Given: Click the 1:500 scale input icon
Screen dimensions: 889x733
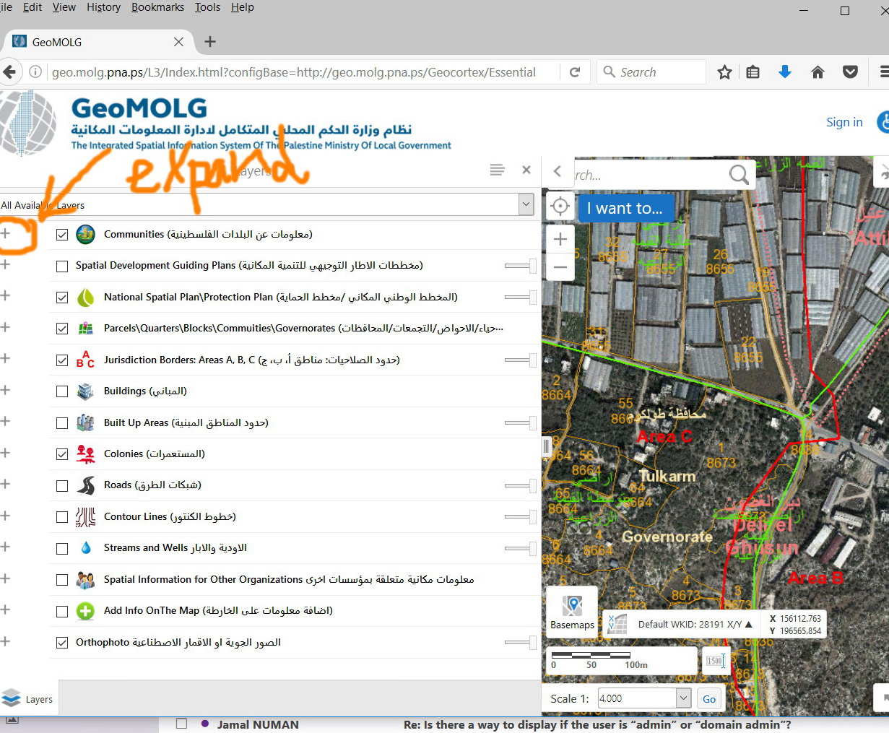Looking at the screenshot, I should pos(715,660).
